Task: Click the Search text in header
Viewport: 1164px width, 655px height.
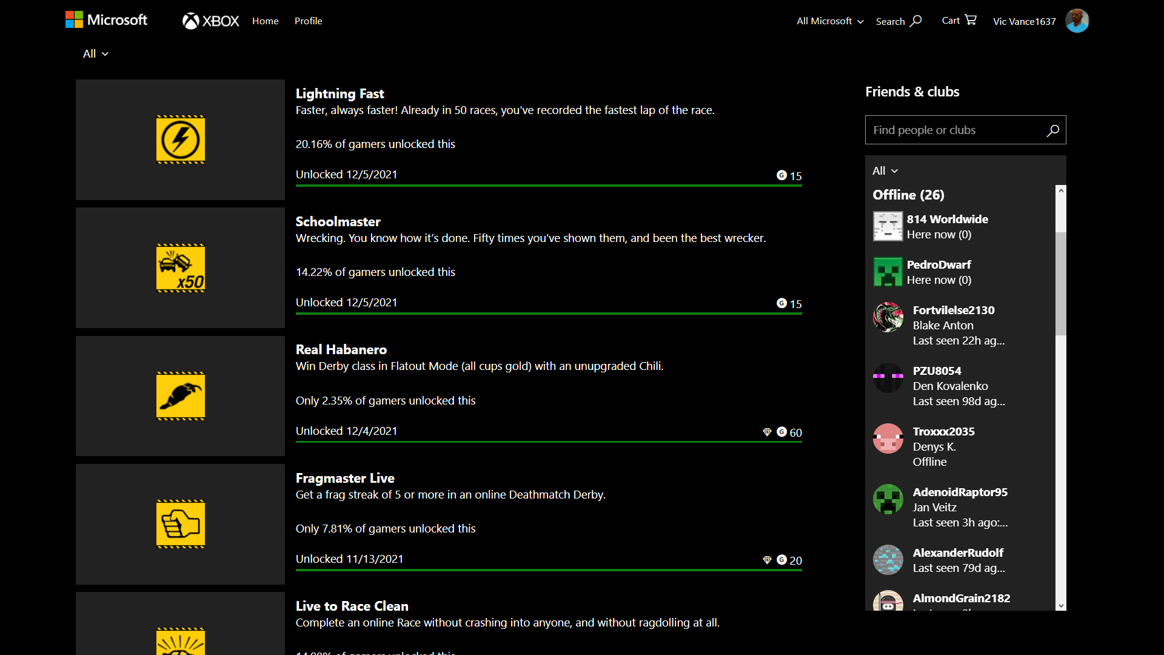Action: click(890, 21)
